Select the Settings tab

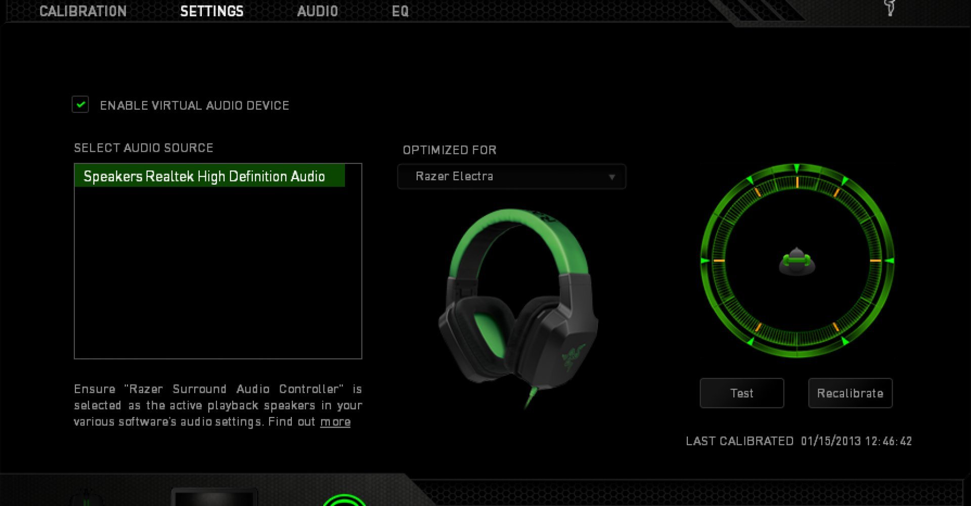click(212, 11)
